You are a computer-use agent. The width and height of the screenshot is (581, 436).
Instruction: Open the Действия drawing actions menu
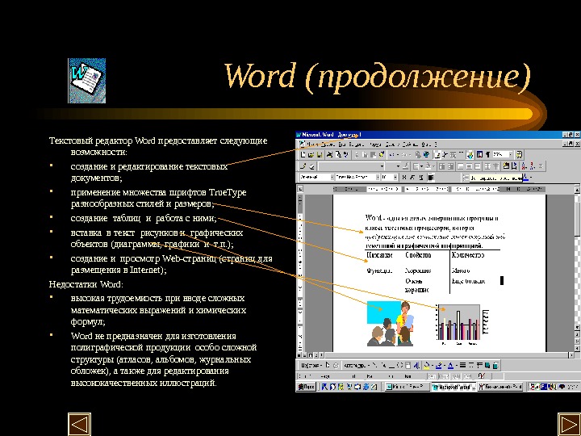point(312,366)
